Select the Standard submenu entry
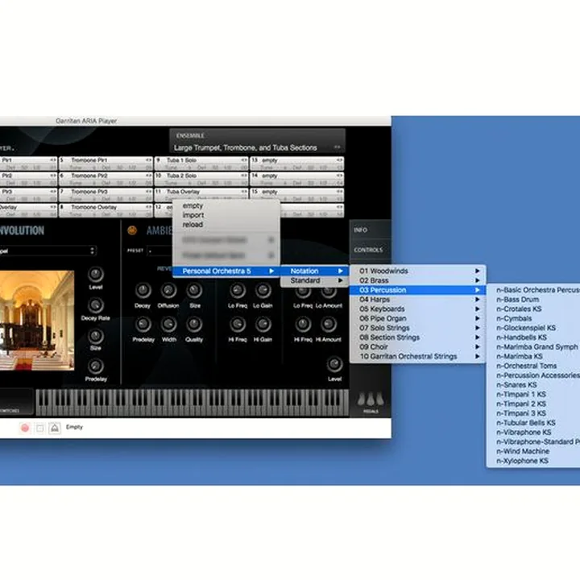 tap(315, 281)
